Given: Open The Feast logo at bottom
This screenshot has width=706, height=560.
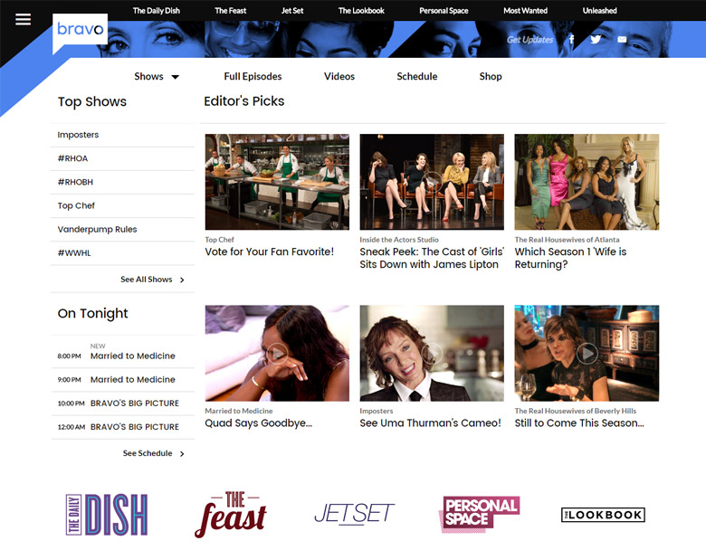Looking at the screenshot, I should 231,514.
